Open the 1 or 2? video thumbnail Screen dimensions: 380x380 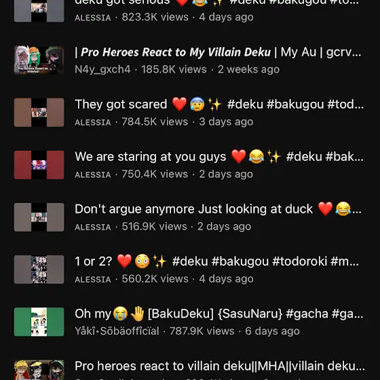[x=39, y=269]
